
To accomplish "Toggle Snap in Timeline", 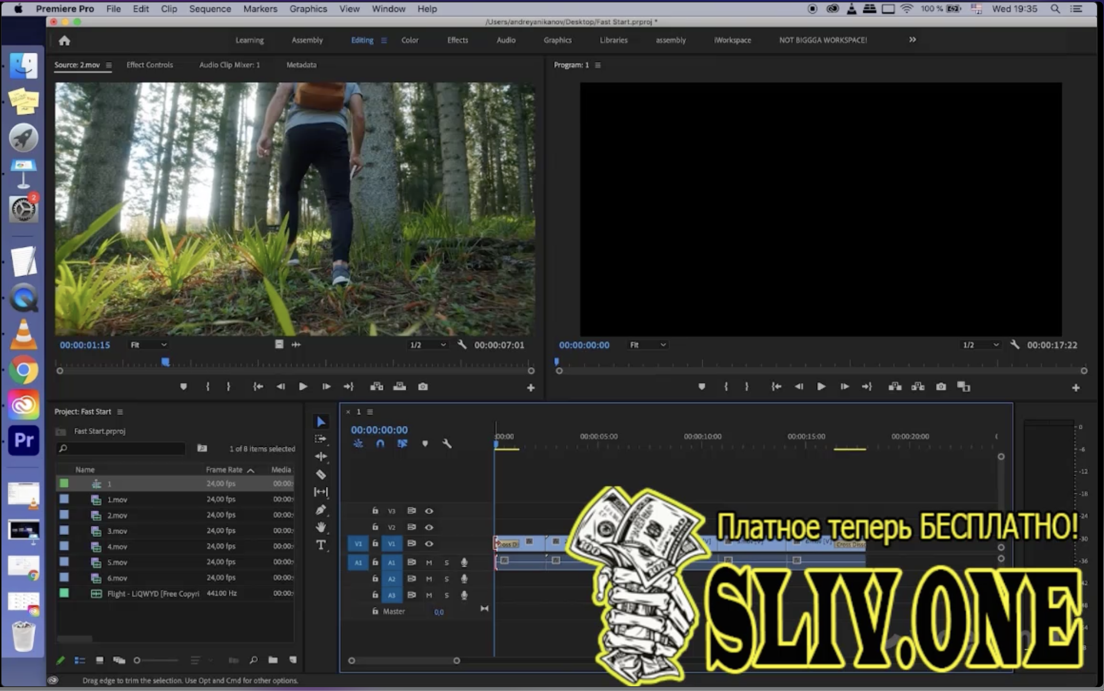I will click(x=380, y=443).
